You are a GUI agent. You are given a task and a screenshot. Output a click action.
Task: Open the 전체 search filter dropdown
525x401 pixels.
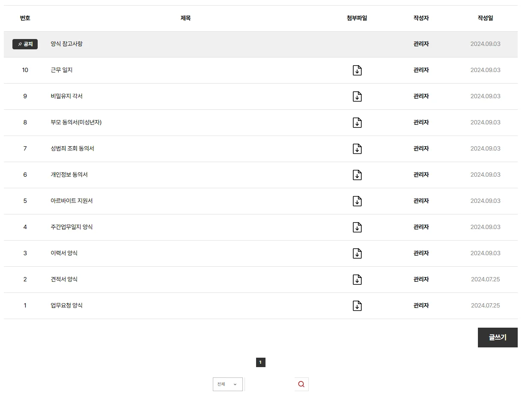click(227, 384)
